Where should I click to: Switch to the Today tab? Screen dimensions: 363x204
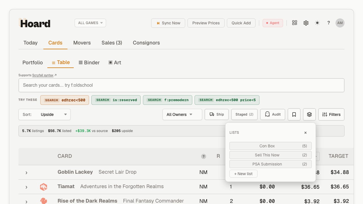tap(30, 43)
